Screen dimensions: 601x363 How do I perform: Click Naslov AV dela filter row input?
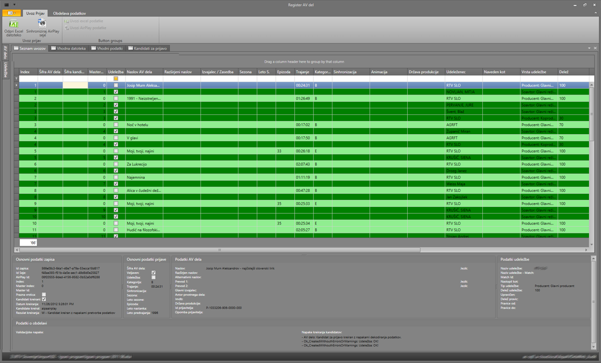(x=144, y=78)
